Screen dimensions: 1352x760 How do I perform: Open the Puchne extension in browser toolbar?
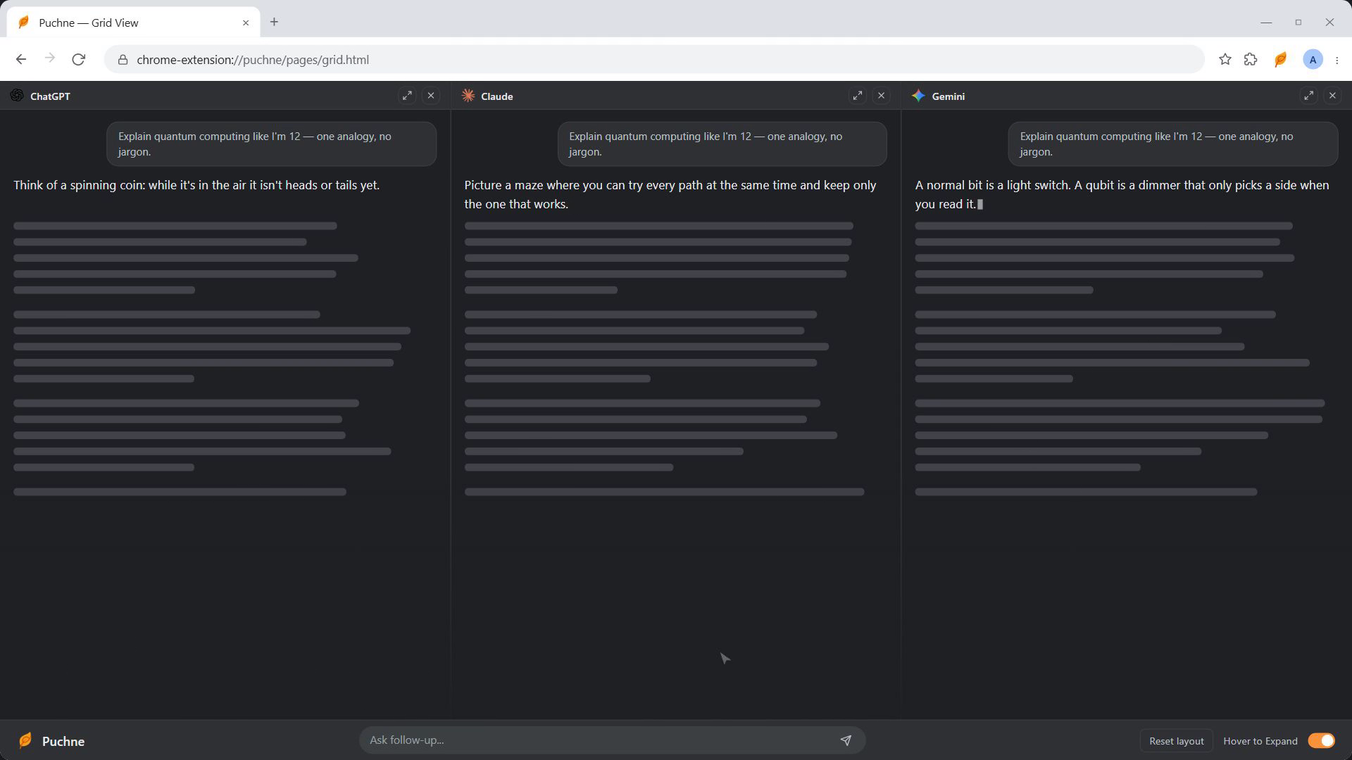coord(1281,60)
